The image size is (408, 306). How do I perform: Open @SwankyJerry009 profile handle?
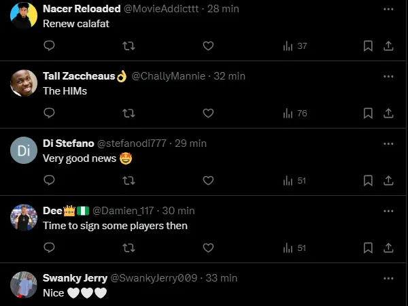[153, 278]
